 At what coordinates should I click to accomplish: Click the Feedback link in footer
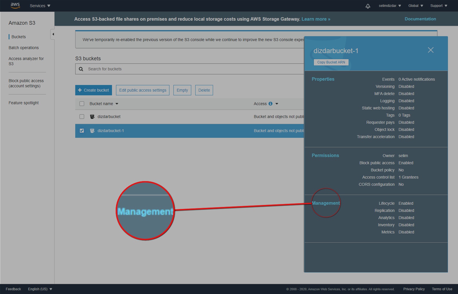(x=13, y=289)
